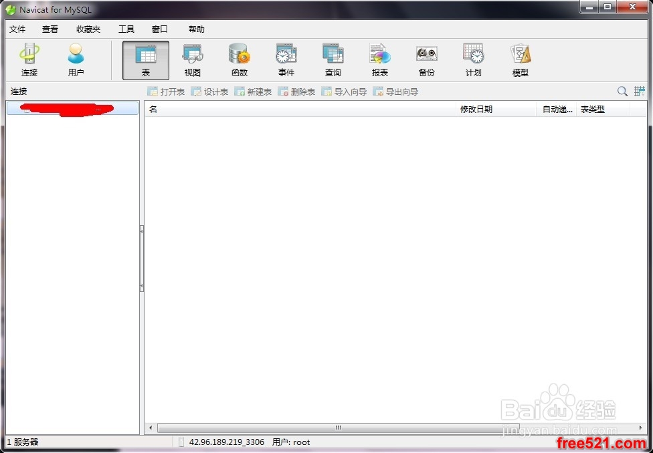653x453 pixels.
Task: Select the 表 (Table) toolbar icon
Action: 146,60
